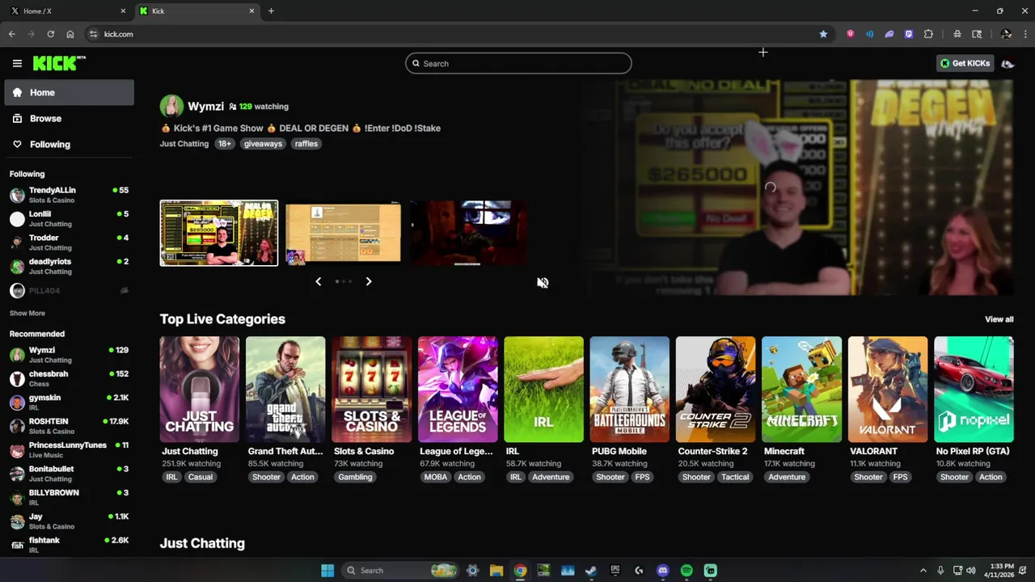Open the League of Legends category card
Image resolution: width=1035 pixels, height=582 pixels.
click(x=458, y=390)
